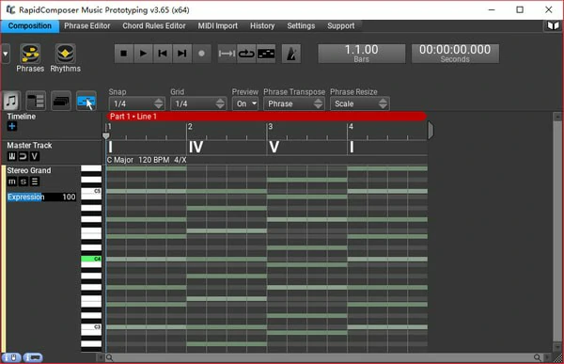
Task: Start playback with the play button
Action: 143,54
